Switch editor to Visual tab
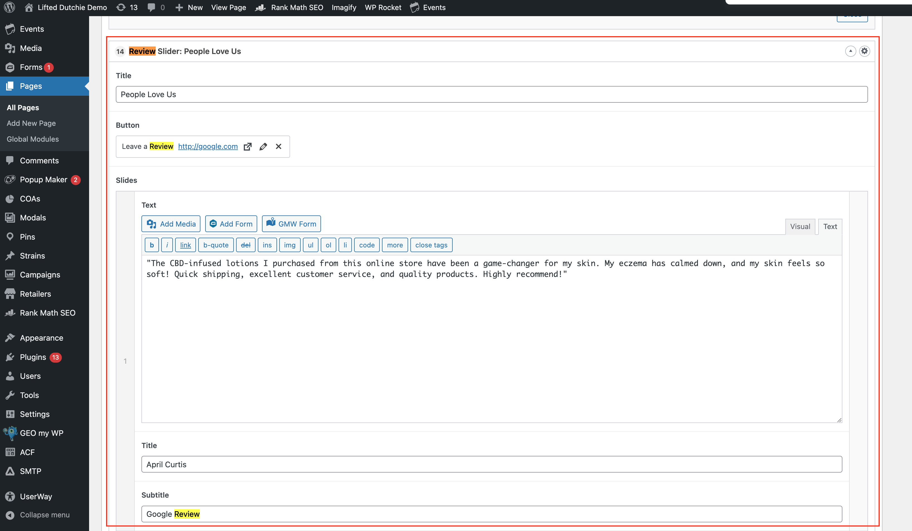The width and height of the screenshot is (912, 531). pyautogui.click(x=800, y=227)
